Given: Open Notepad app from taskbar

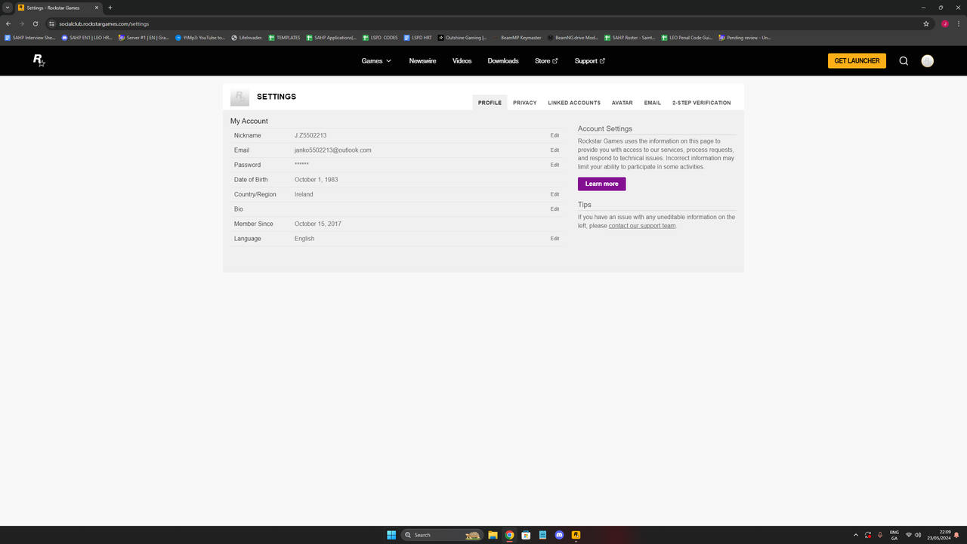Looking at the screenshot, I should click(542, 535).
